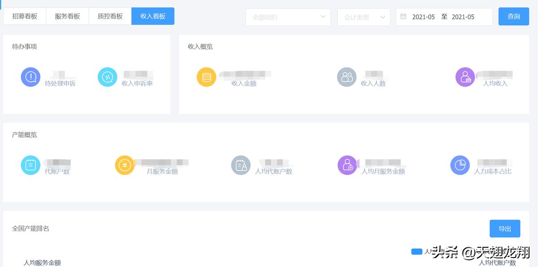Expand the 会计类型 dropdown
This screenshot has height=267, width=538.
(364, 17)
